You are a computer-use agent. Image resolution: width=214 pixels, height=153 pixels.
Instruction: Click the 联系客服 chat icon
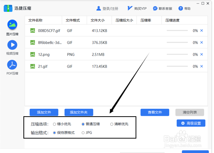point(155,8)
